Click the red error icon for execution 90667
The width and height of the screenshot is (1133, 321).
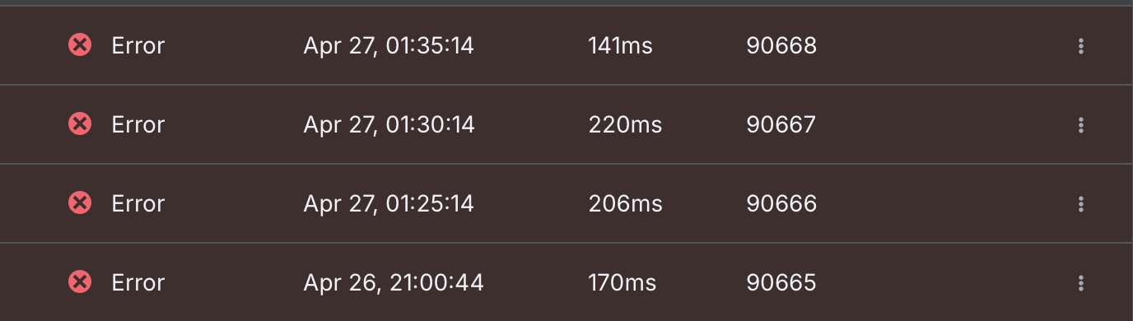(x=79, y=124)
